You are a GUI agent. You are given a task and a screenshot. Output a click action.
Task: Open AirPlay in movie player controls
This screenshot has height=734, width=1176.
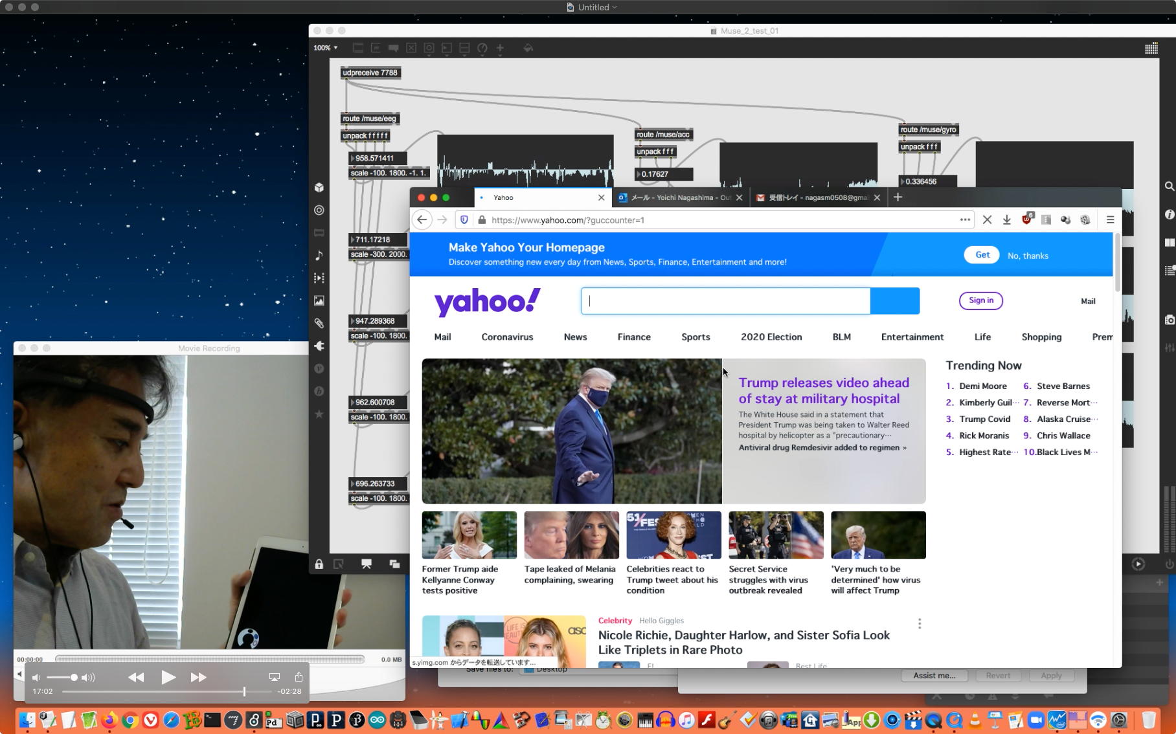[275, 677]
